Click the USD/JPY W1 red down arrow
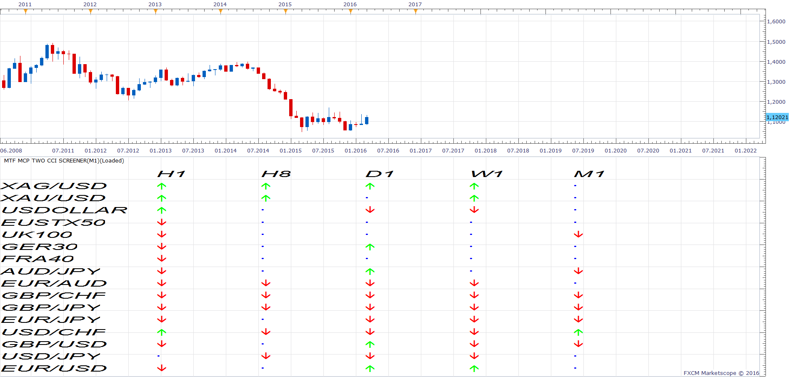793x377 pixels. (474, 356)
